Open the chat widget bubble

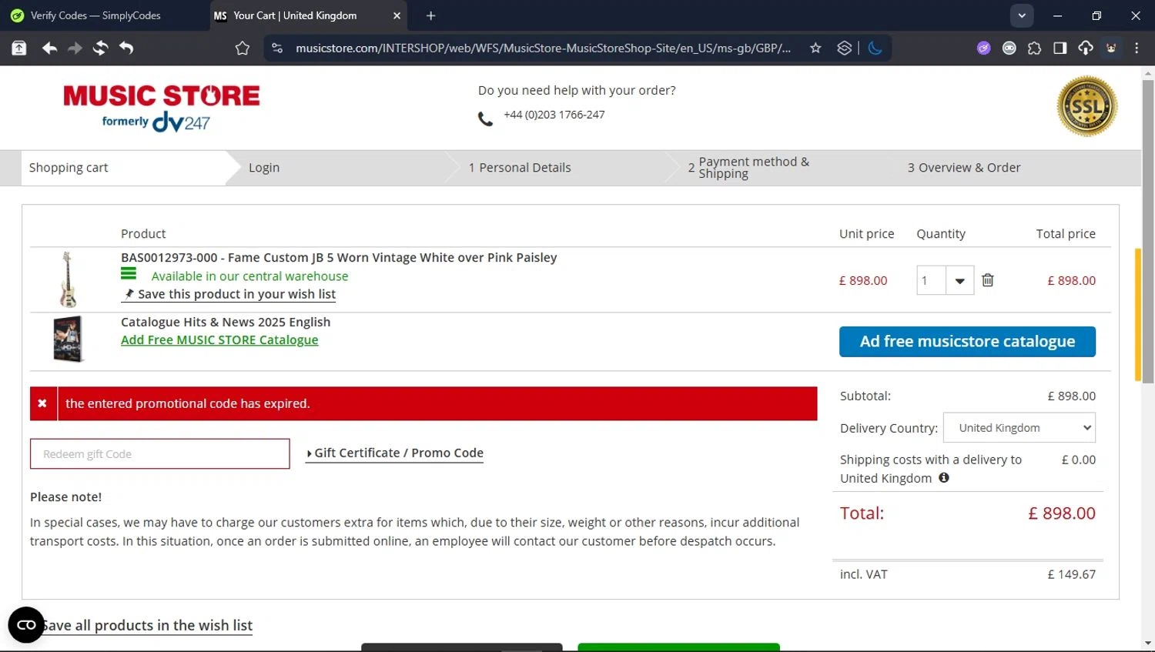(26, 625)
